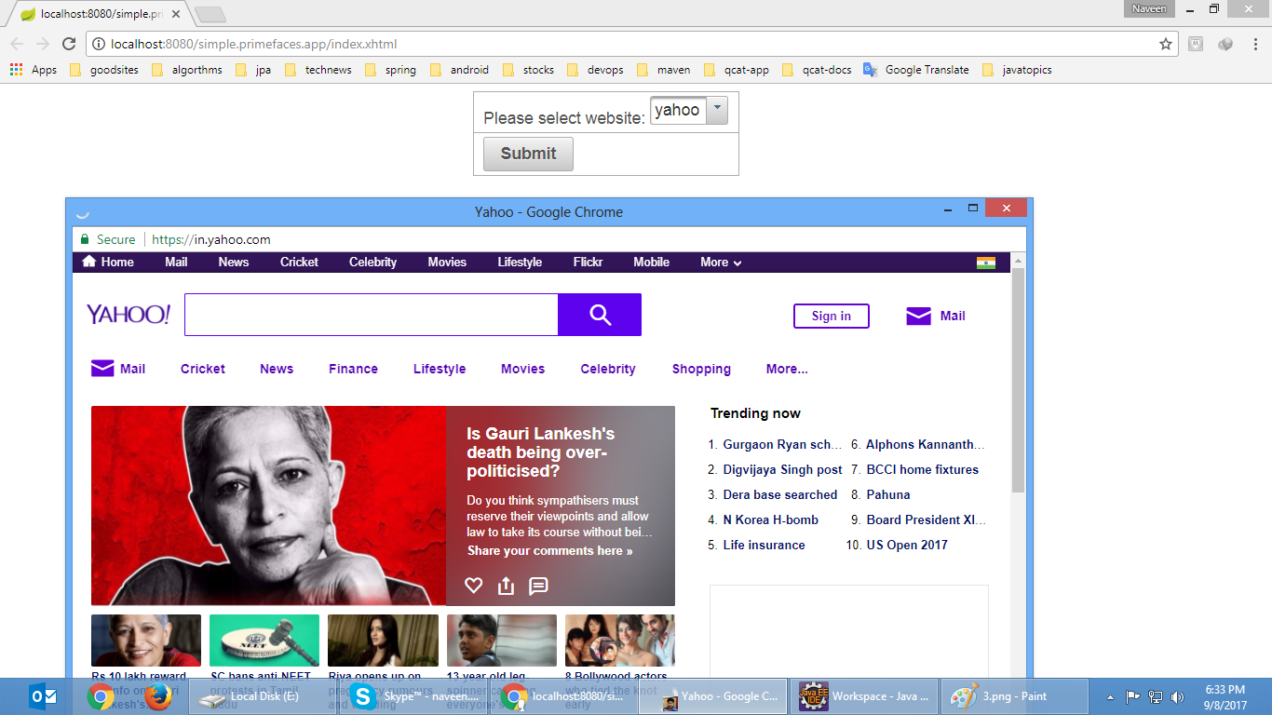The height and width of the screenshot is (715, 1272).
Task: Open Celebrity in the Yahoo top bar
Action: [x=372, y=262]
